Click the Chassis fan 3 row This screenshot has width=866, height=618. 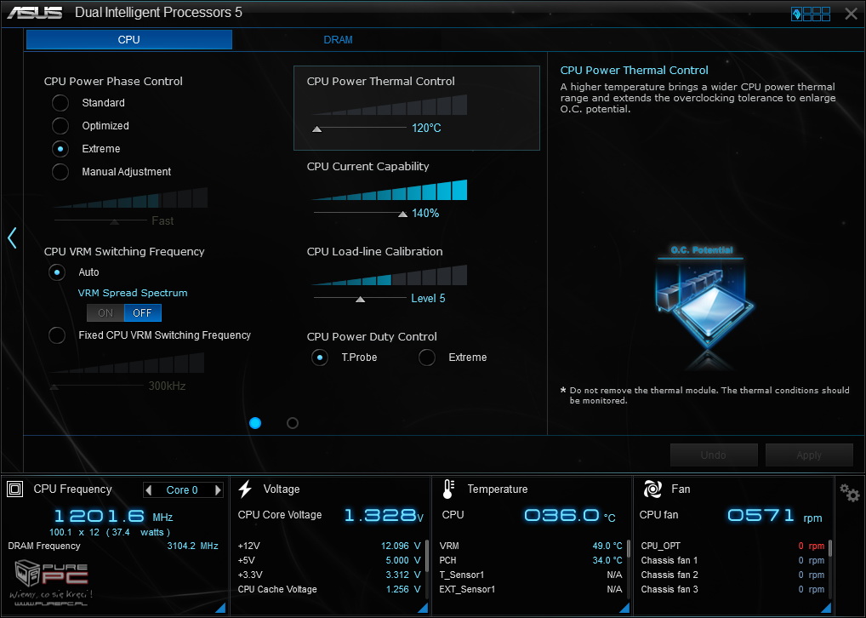732,589
